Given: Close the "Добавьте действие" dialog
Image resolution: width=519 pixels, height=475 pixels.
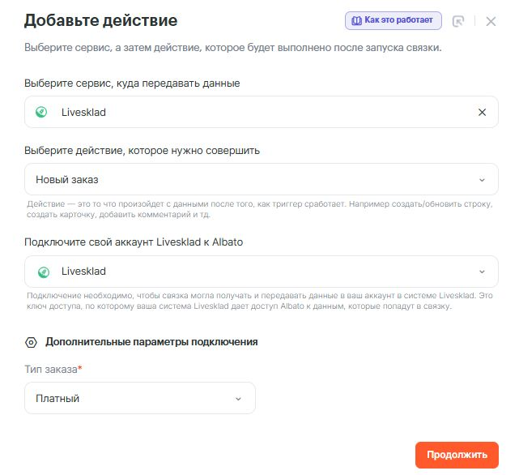Looking at the screenshot, I should coord(491,21).
